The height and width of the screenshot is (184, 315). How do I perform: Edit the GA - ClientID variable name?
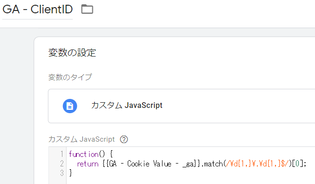(x=37, y=10)
